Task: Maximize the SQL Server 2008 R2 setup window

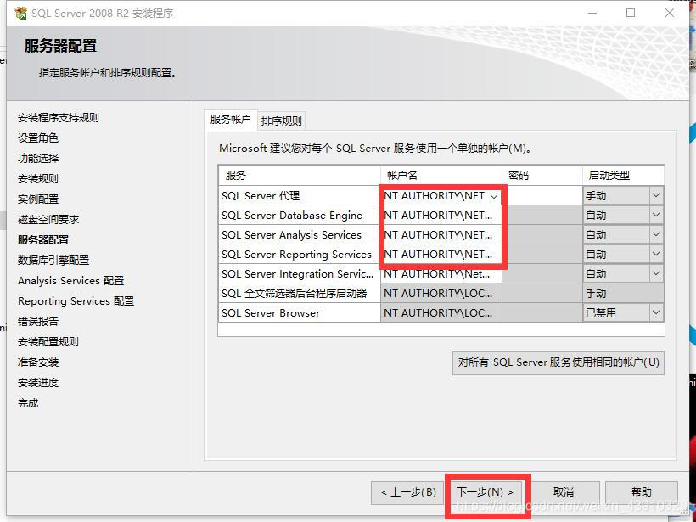Action: [631, 13]
